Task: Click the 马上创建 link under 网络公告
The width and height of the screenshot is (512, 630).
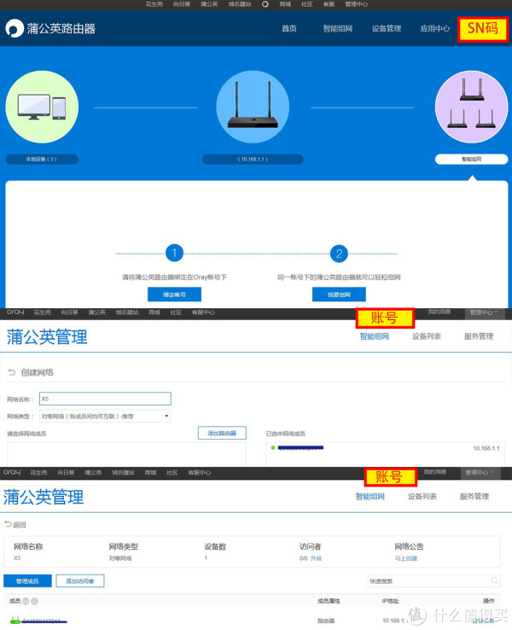Action: coord(406,558)
